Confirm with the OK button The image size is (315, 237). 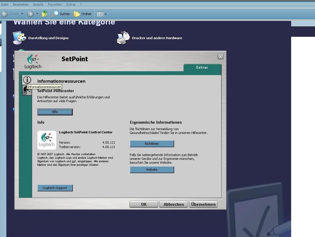pos(144,204)
